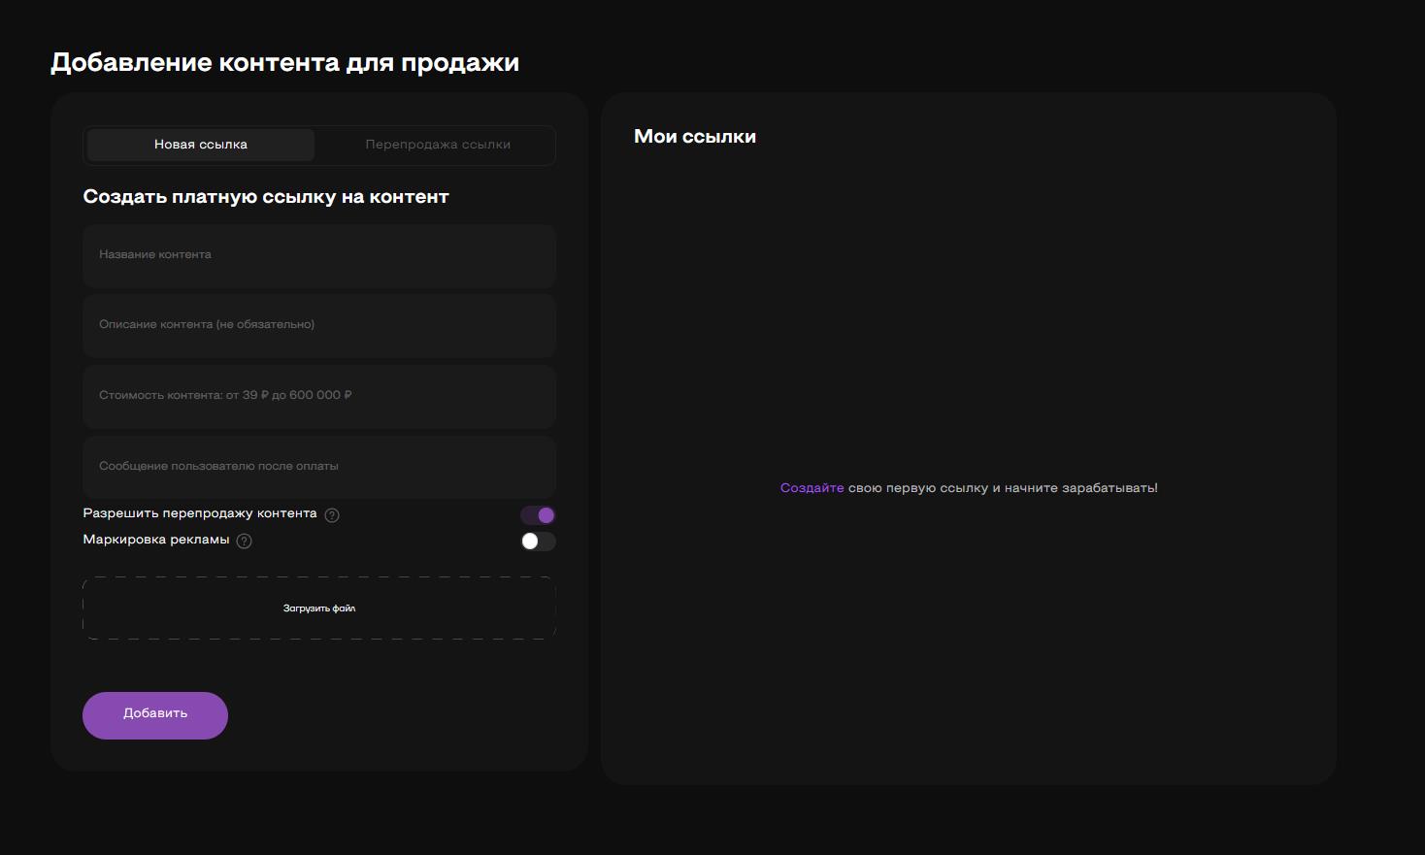Disable the Разрешить перепродажу контента toggle

click(538, 514)
